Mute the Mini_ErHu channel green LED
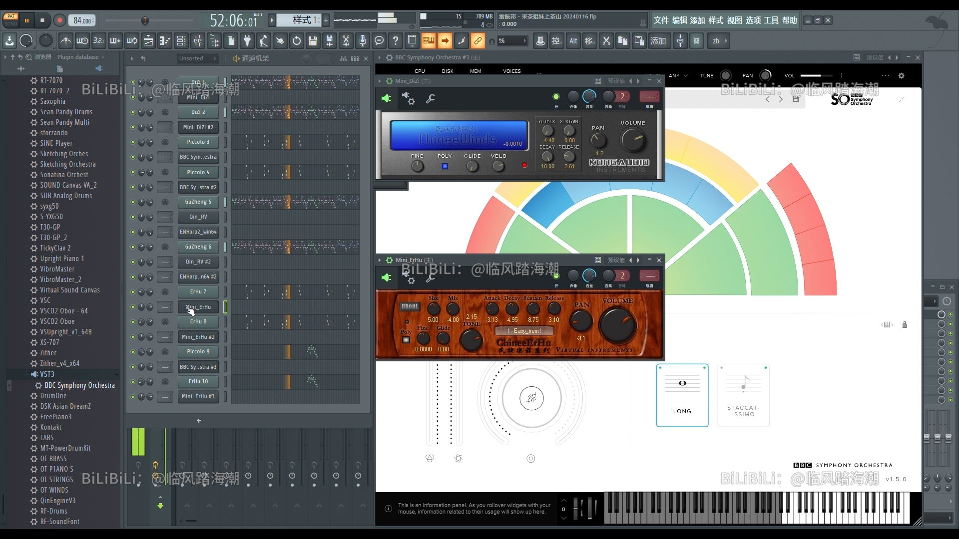Image resolution: width=959 pixels, height=539 pixels. pos(132,307)
